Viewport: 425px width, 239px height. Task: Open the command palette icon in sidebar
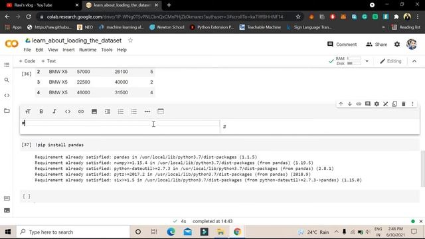tap(7, 199)
